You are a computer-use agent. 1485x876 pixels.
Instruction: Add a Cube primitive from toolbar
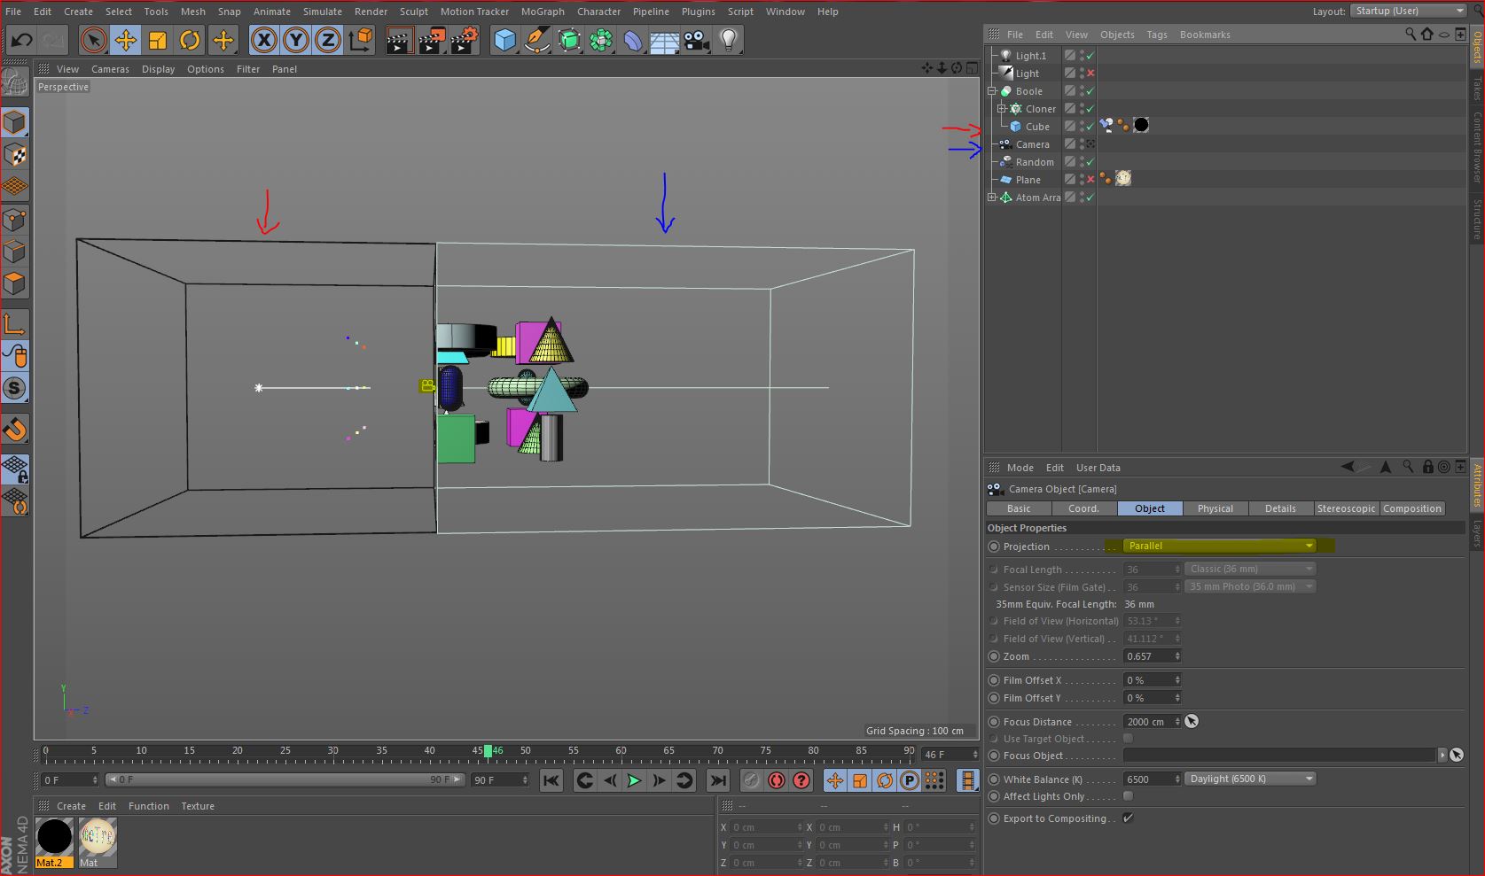pyautogui.click(x=504, y=40)
